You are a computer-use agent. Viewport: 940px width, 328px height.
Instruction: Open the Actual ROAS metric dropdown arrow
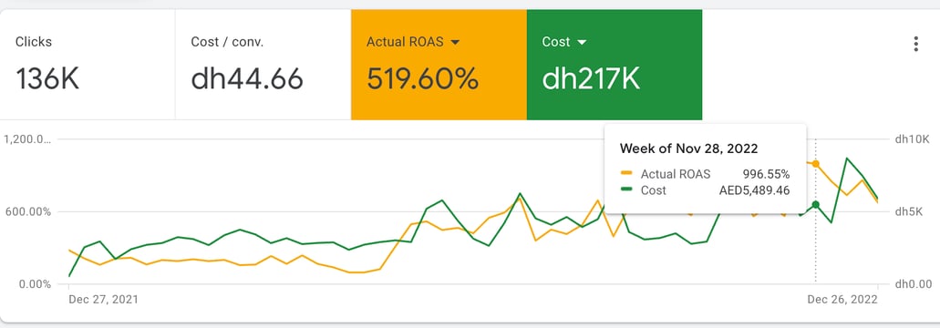click(x=454, y=43)
